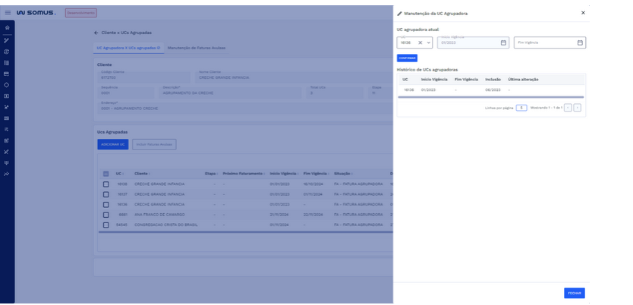Open calendar picker for Fim Vigência
Viewport: 633px width, 305px height.
point(580,42)
